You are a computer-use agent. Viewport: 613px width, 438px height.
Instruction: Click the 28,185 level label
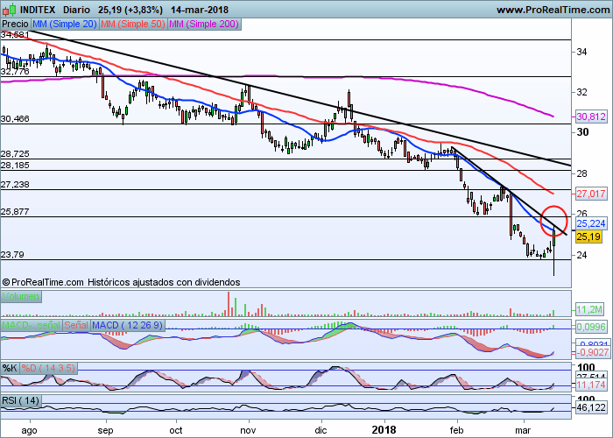click(x=15, y=166)
